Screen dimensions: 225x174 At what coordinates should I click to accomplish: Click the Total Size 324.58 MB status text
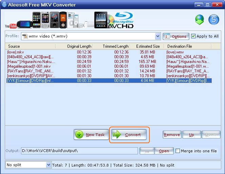coord(134,165)
